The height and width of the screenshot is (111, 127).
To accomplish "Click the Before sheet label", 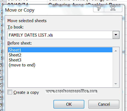I will click(x=20, y=43).
